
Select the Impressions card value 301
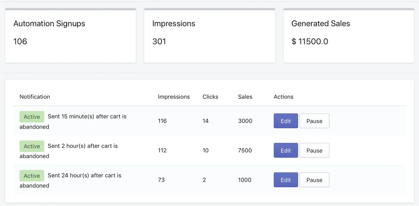(x=159, y=41)
